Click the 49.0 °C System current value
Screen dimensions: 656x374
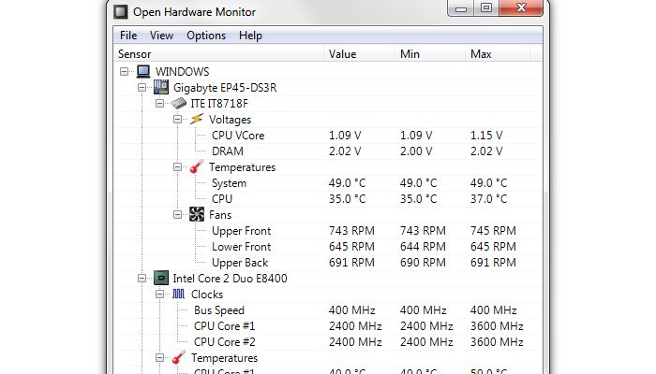click(348, 183)
